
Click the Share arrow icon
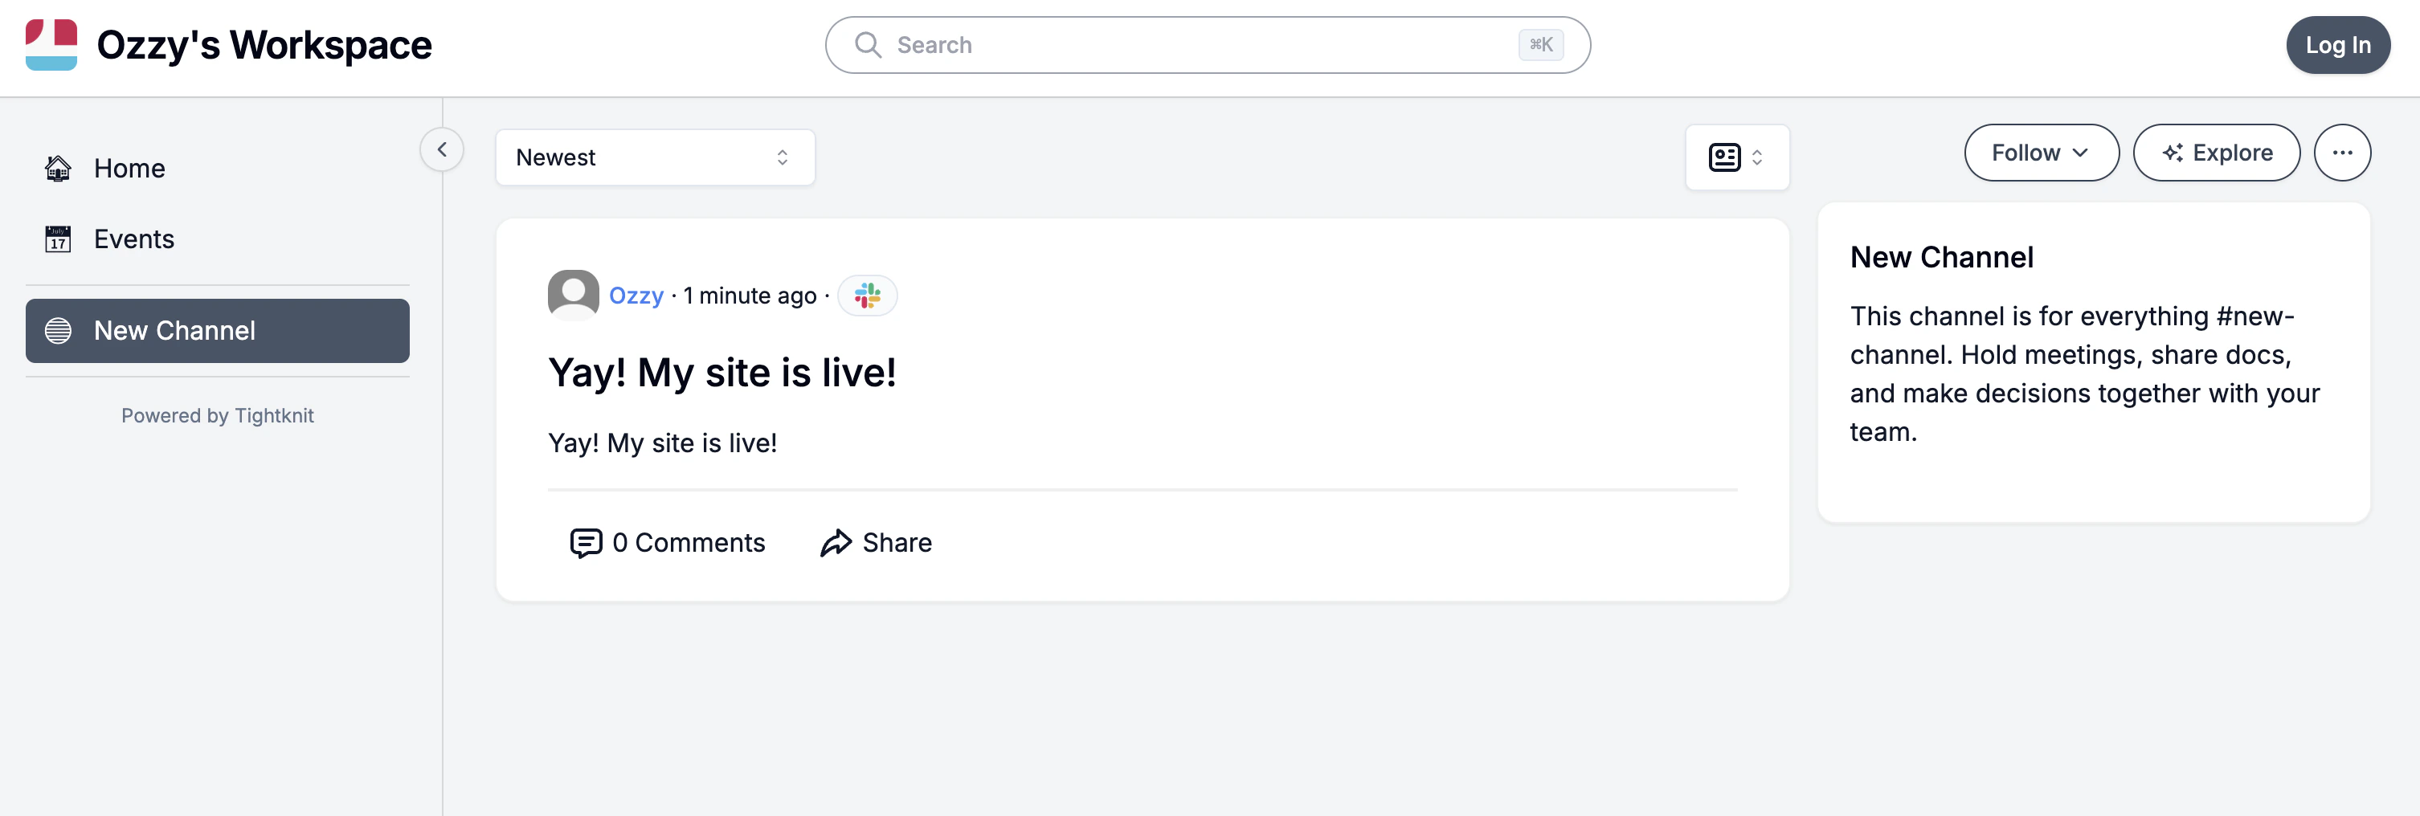[x=834, y=543]
